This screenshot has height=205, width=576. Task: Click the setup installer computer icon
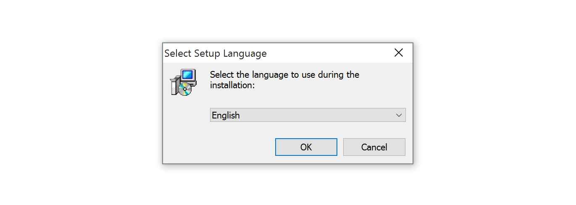[181, 82]
